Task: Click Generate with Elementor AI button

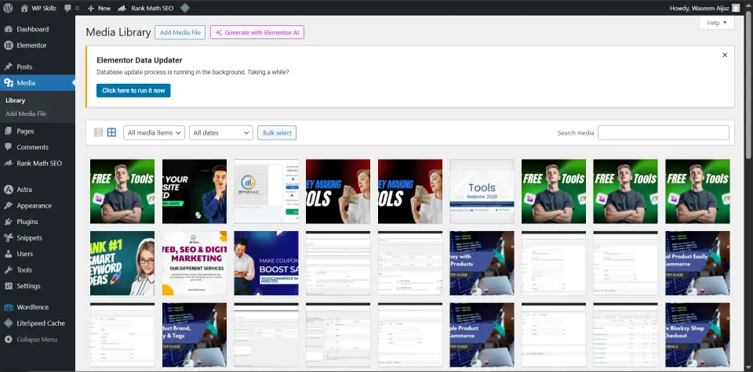Action: (257, 33)
